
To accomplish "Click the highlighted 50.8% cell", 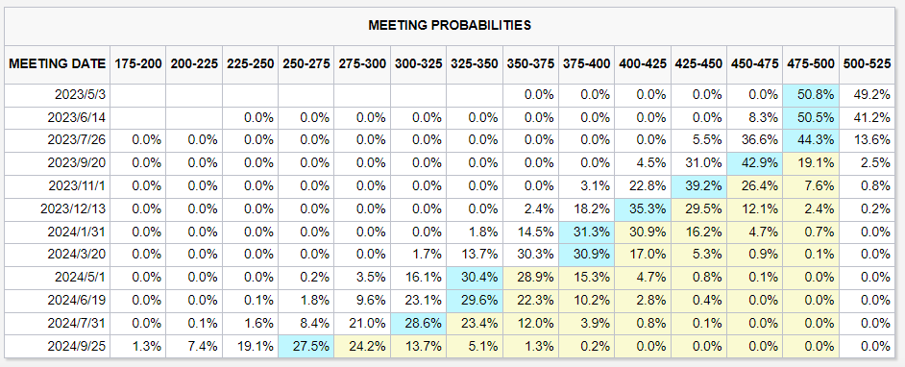I will point(810,95).
